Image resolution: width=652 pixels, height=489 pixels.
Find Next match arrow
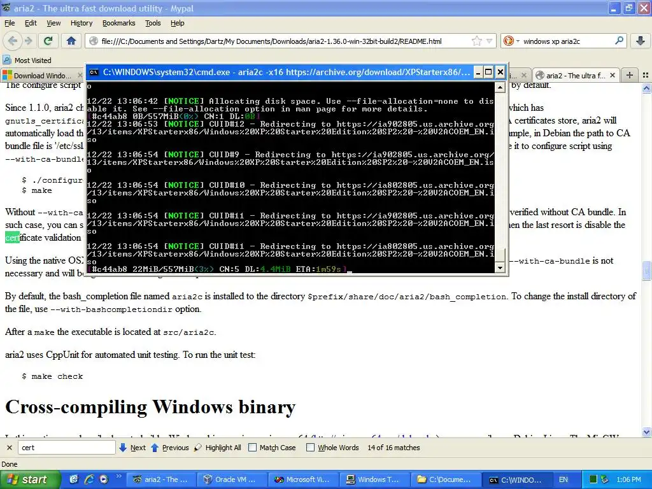pos(132,448)
